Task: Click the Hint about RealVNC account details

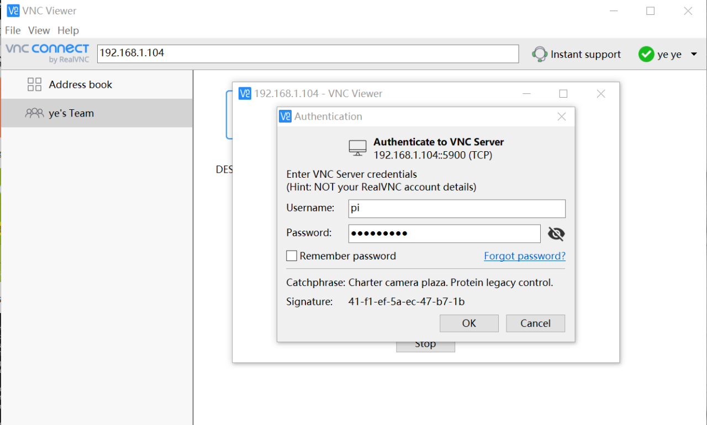Action: pyautogui.click(x=381, y=187)
